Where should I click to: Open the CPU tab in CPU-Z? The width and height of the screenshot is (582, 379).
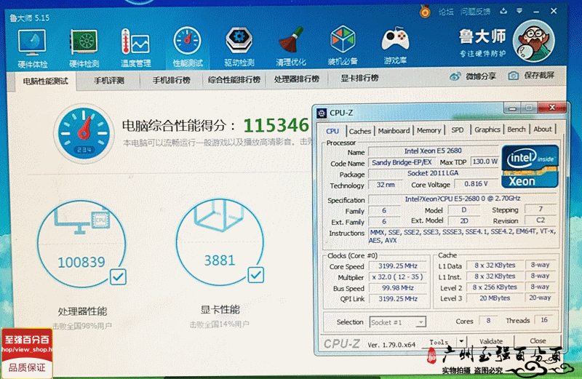click(x=332, y=131)
